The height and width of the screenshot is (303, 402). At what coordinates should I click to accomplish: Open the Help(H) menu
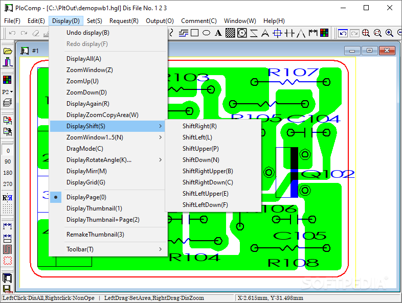[x=274, y=21]
